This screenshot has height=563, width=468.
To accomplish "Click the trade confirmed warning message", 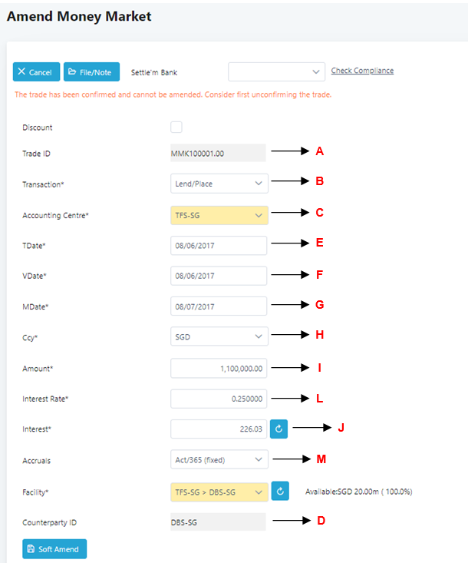I will (x=173, y=94).
